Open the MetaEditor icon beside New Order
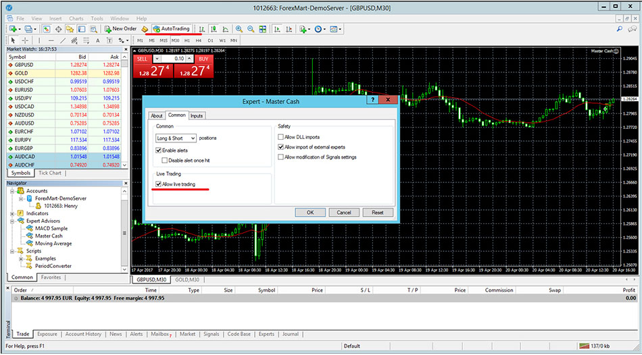Image resolution: width=642 pixels, height=355 pixels. point(144,29)
